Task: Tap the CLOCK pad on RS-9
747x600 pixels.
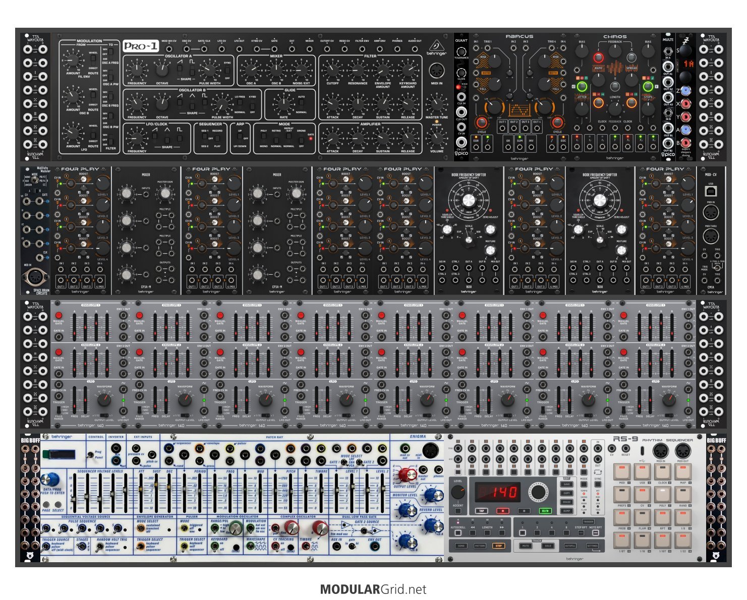Action: [662, 471]
